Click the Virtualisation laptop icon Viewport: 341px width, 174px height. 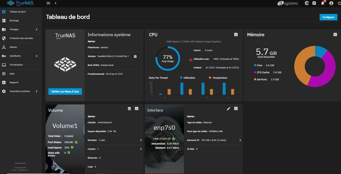pos(4,65)
